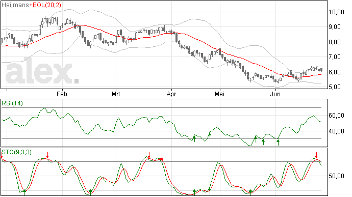352x197 pixels.
Task: Click the STO(9,3,3) panel label
Action: coord(16,152)
